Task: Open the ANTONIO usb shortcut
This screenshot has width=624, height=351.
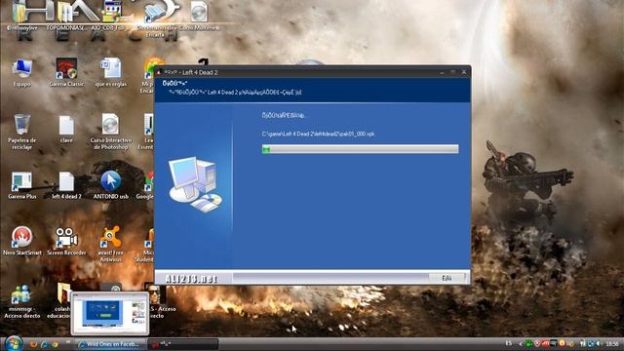Action: pyautogui.click(x=110, y=185)
